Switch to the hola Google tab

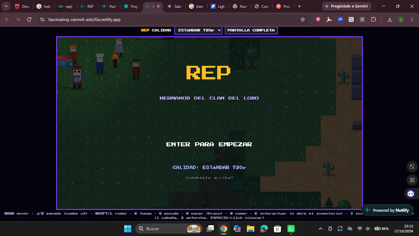click(44, 6)
